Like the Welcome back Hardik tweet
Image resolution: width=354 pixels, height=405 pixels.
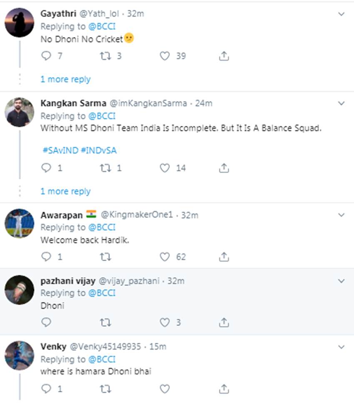[165, 257]
